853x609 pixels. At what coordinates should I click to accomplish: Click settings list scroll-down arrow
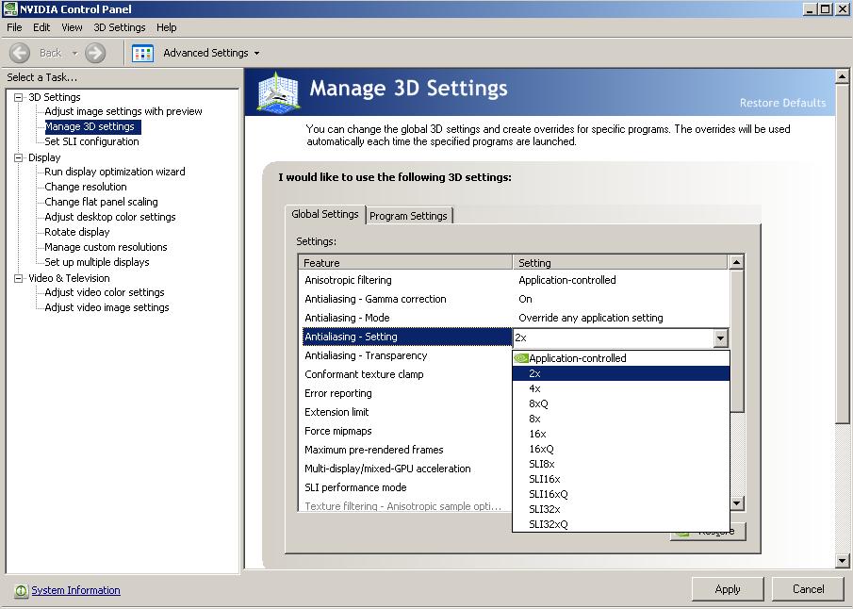[736, 502]
